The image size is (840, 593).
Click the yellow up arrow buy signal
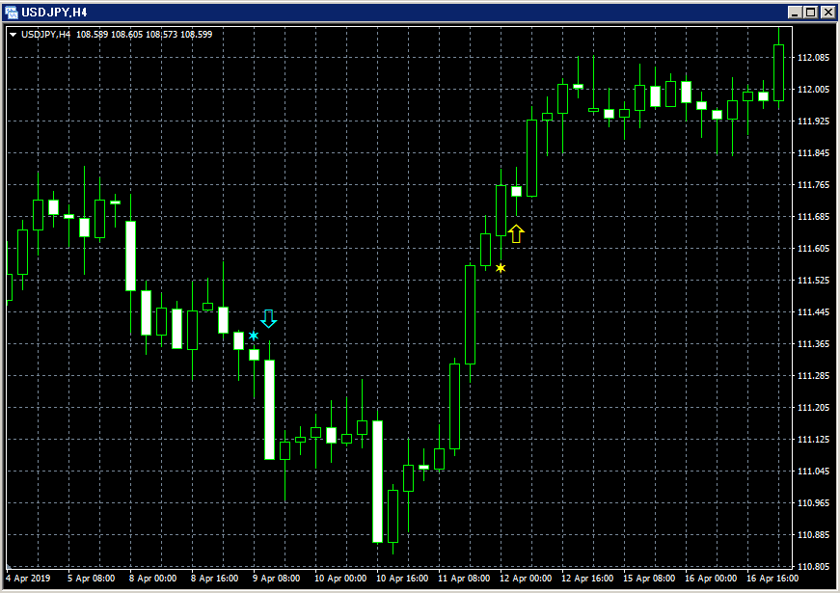click(x=516, y=233)
